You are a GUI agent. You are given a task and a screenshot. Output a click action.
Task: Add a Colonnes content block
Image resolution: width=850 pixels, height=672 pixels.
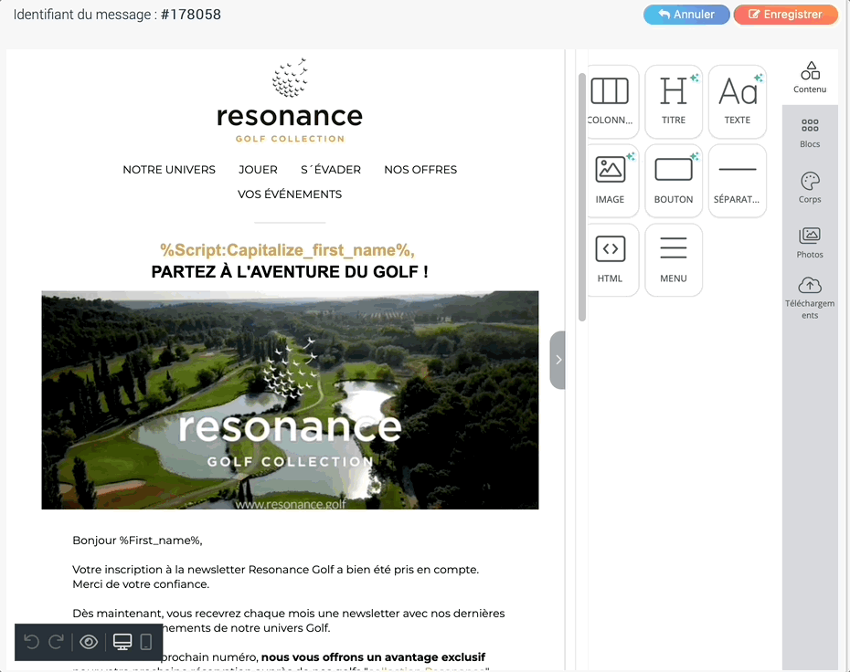click(x=611, y=101)
